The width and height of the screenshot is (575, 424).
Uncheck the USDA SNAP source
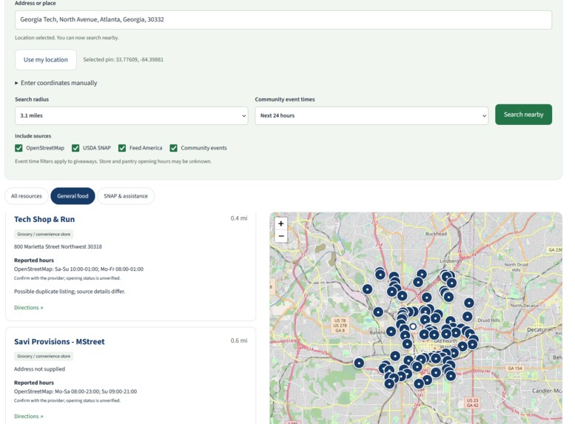[75, 148]
